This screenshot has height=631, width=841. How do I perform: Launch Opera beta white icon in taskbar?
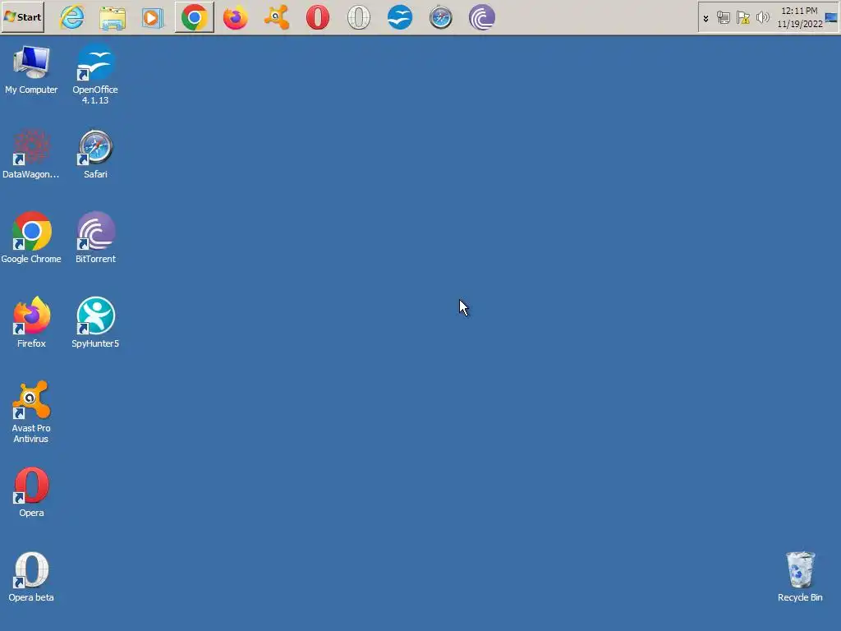coord(359,17)
